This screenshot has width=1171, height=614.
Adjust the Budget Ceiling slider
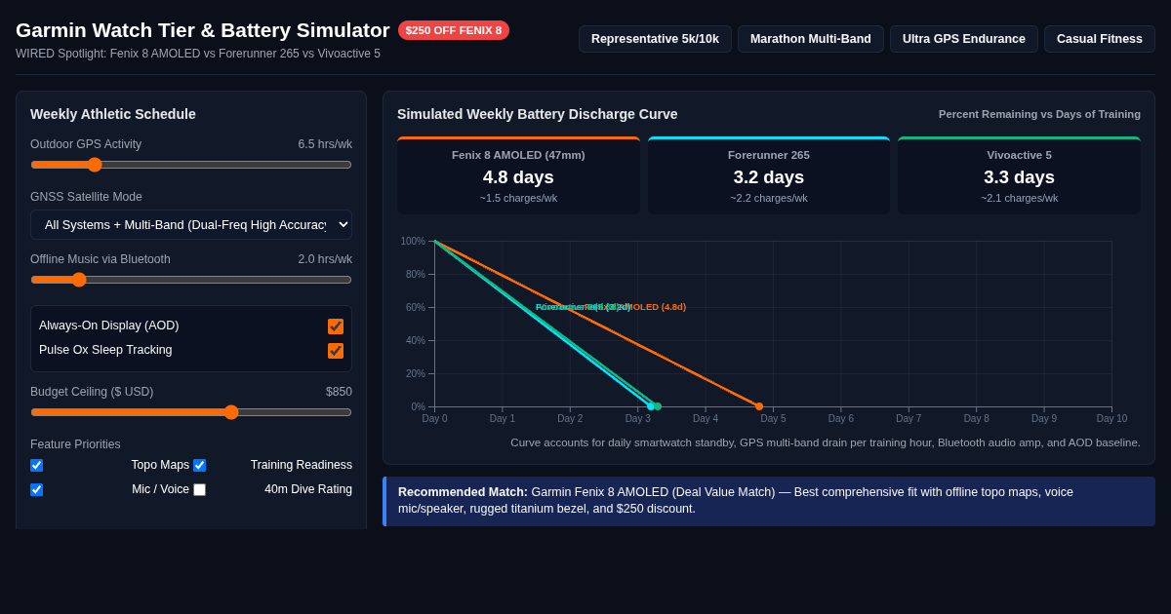point(191,412)
